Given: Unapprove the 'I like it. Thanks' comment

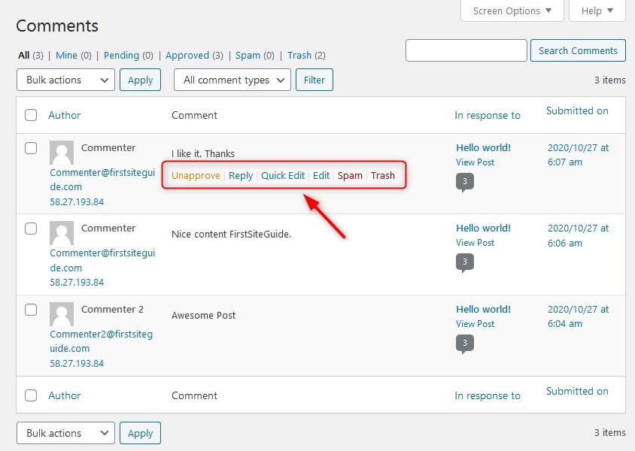Looking at the screenshot, I should pos(196,175).
